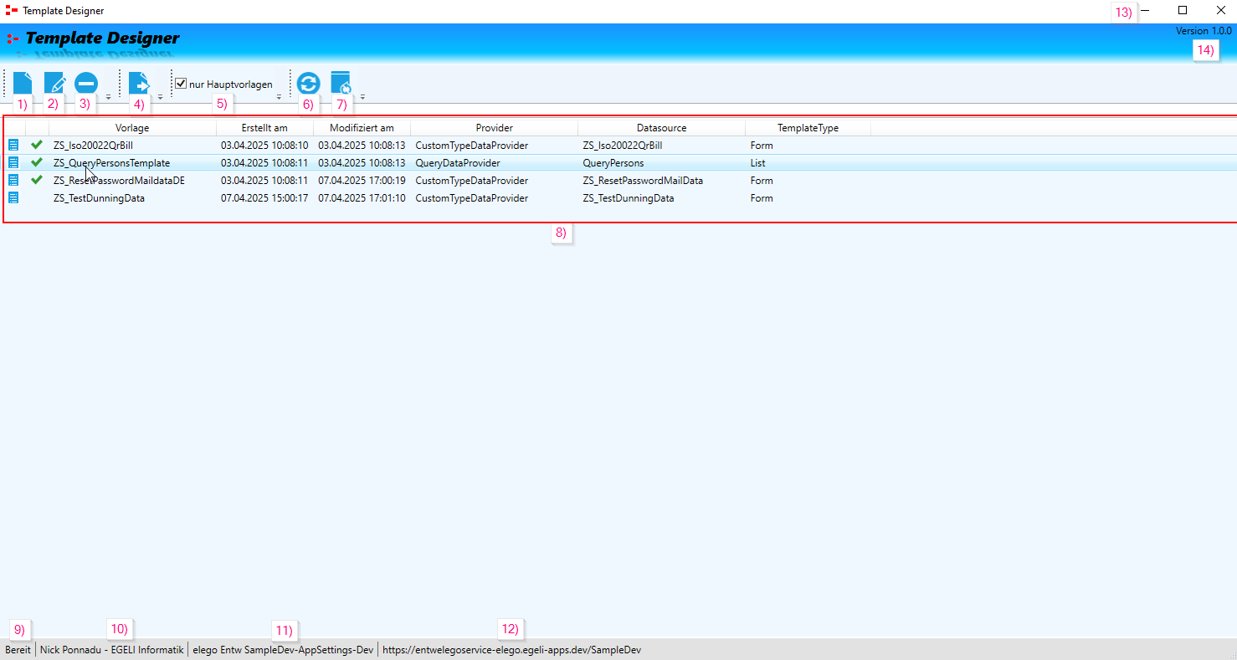
Task: Delete template with the round minus icon
Action: [86, 84]
